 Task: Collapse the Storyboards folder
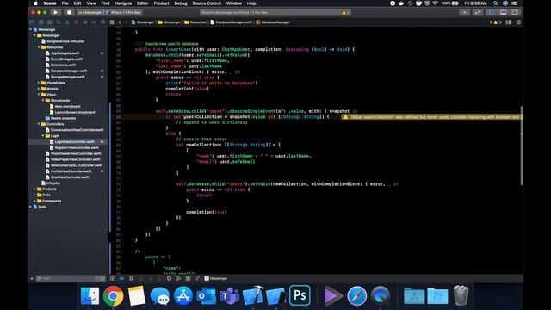pos(43,100)
